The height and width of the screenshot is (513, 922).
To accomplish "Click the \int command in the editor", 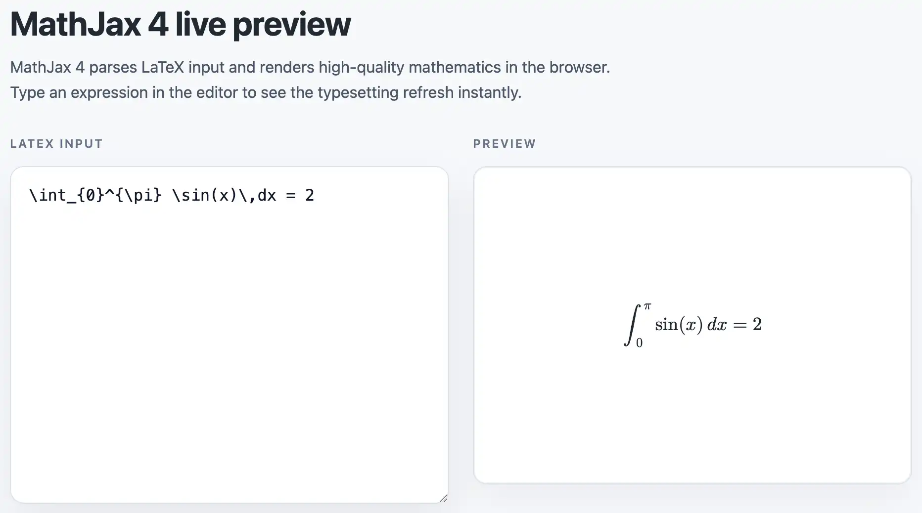I will (x=48, y=195).
